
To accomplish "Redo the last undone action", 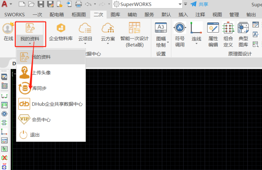I will click(x=102, y=4).
